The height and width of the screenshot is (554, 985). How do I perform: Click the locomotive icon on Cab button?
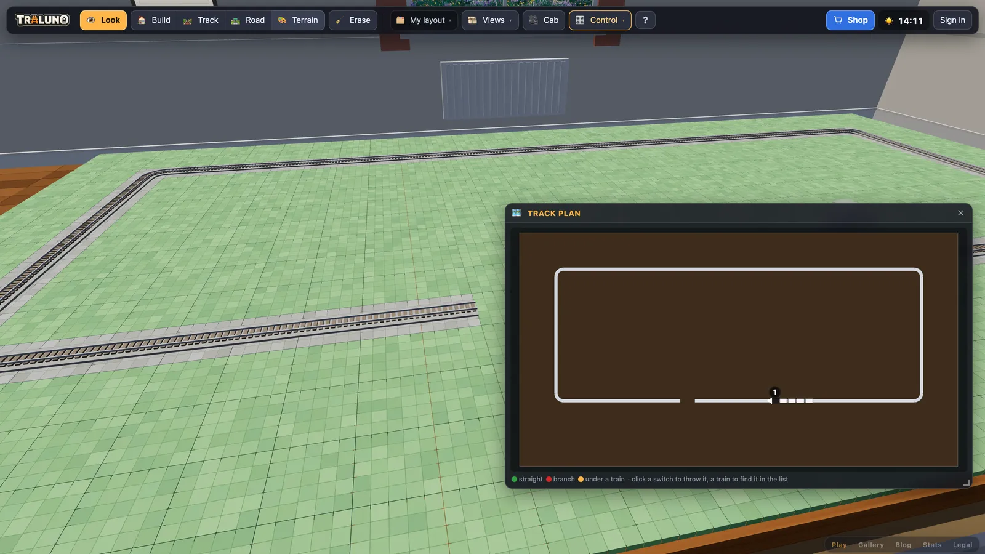point(534,20)
